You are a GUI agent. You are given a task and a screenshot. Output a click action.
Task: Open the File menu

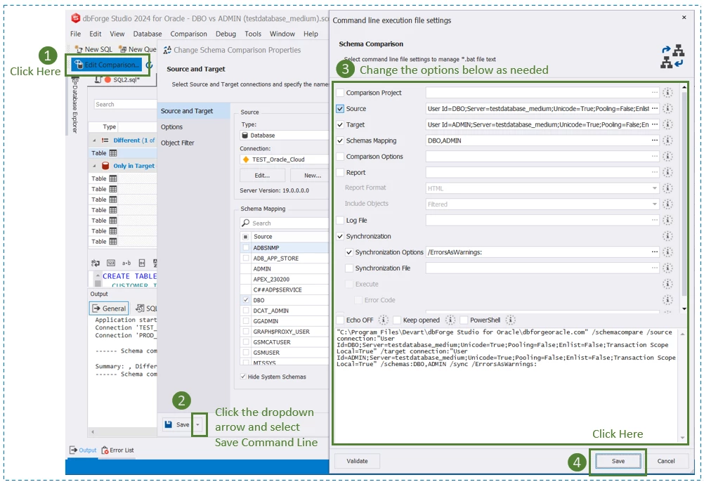click(x=75, y=34)
